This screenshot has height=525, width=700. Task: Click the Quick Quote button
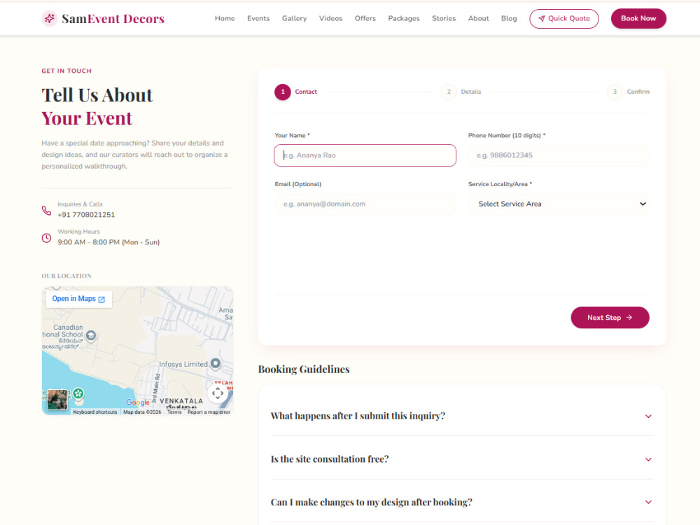[x=564, y=19]
